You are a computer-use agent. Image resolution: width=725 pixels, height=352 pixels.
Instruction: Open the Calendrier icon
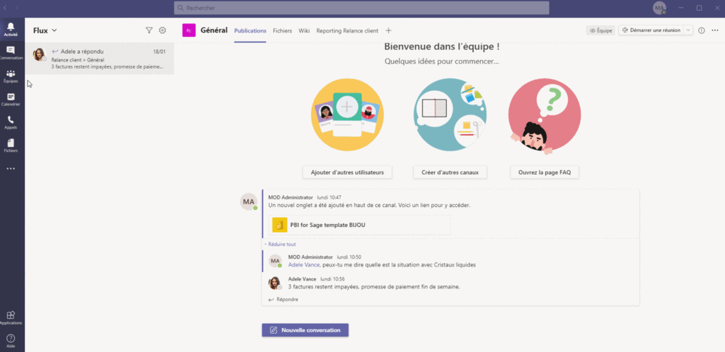click(11, 99)
